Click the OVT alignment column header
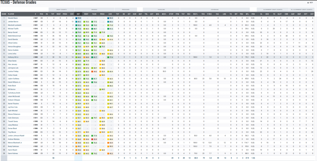This screenshot has height=161, width=317. (x=306, y=14)
